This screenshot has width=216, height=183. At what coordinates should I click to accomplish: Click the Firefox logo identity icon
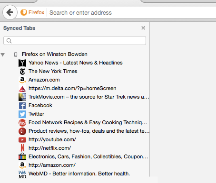click(24, 12)
